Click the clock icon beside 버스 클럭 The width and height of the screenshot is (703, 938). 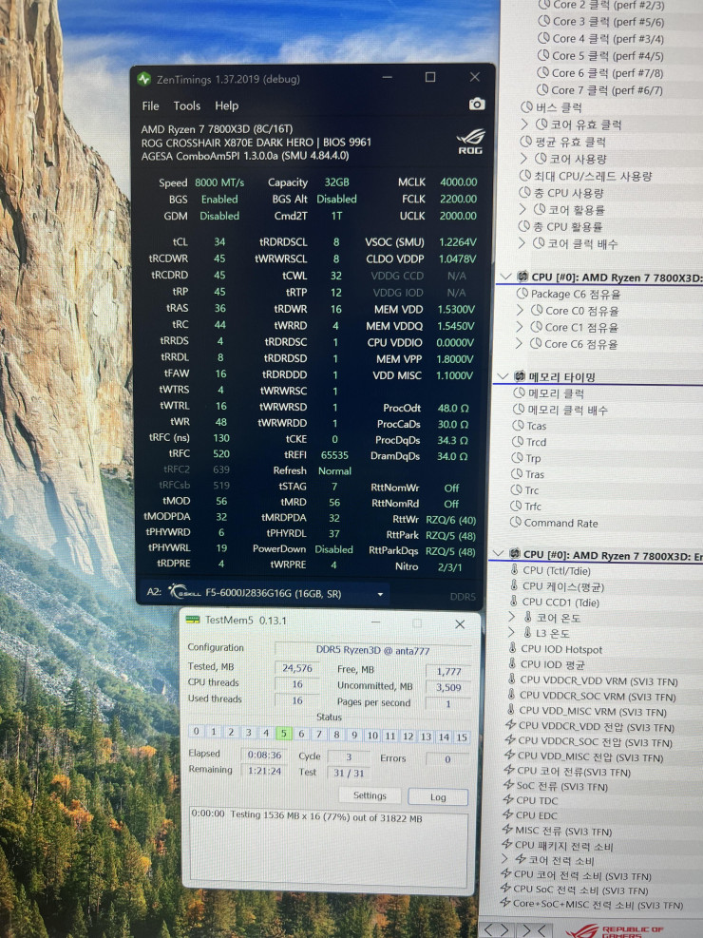pos(526,107)
